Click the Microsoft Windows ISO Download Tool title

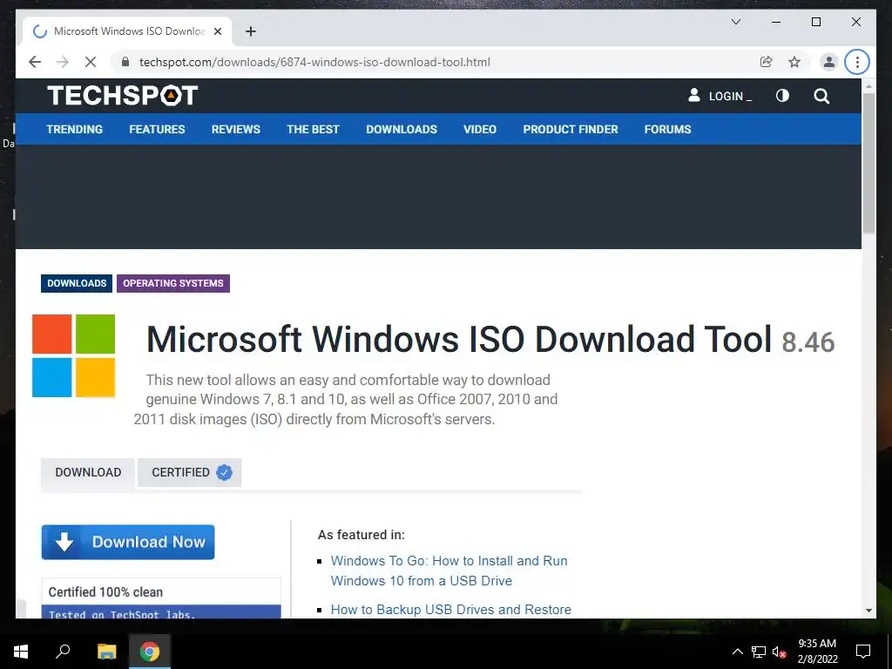(x=458, y=340)
